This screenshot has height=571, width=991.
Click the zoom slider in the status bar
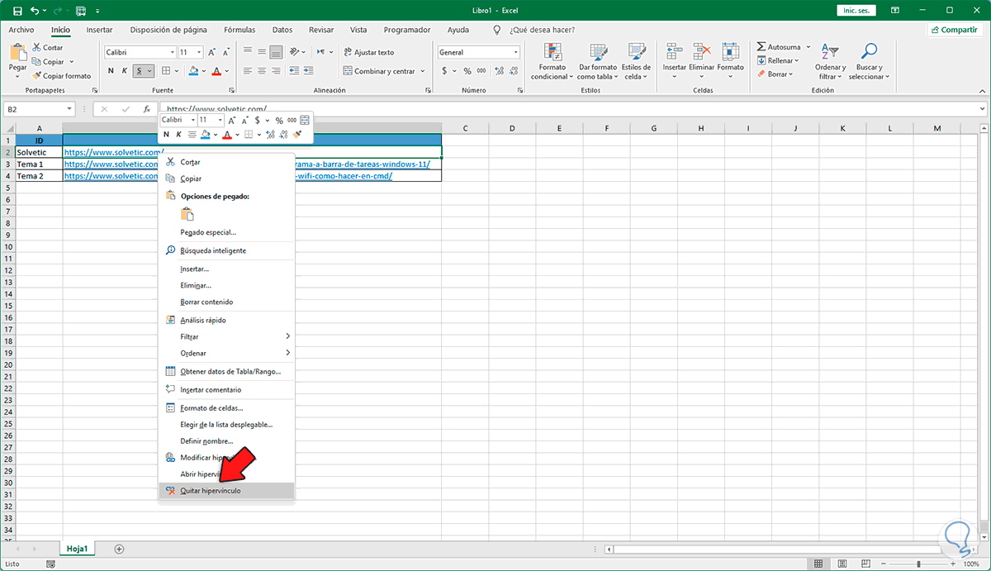(919, 564)
